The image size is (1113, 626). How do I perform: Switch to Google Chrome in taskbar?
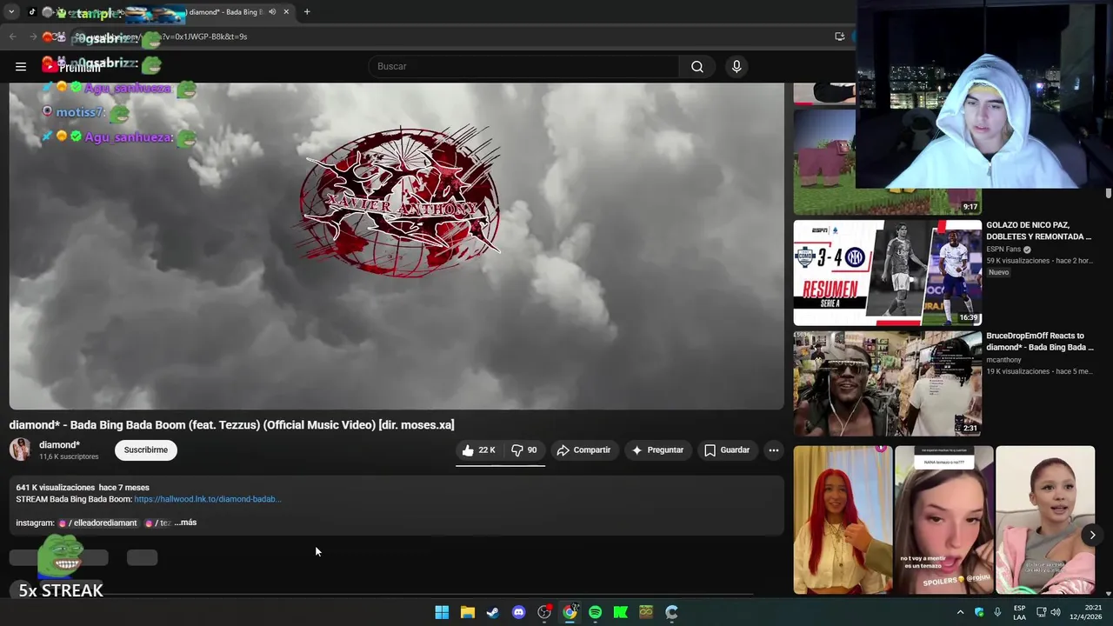tap(570, 612)
